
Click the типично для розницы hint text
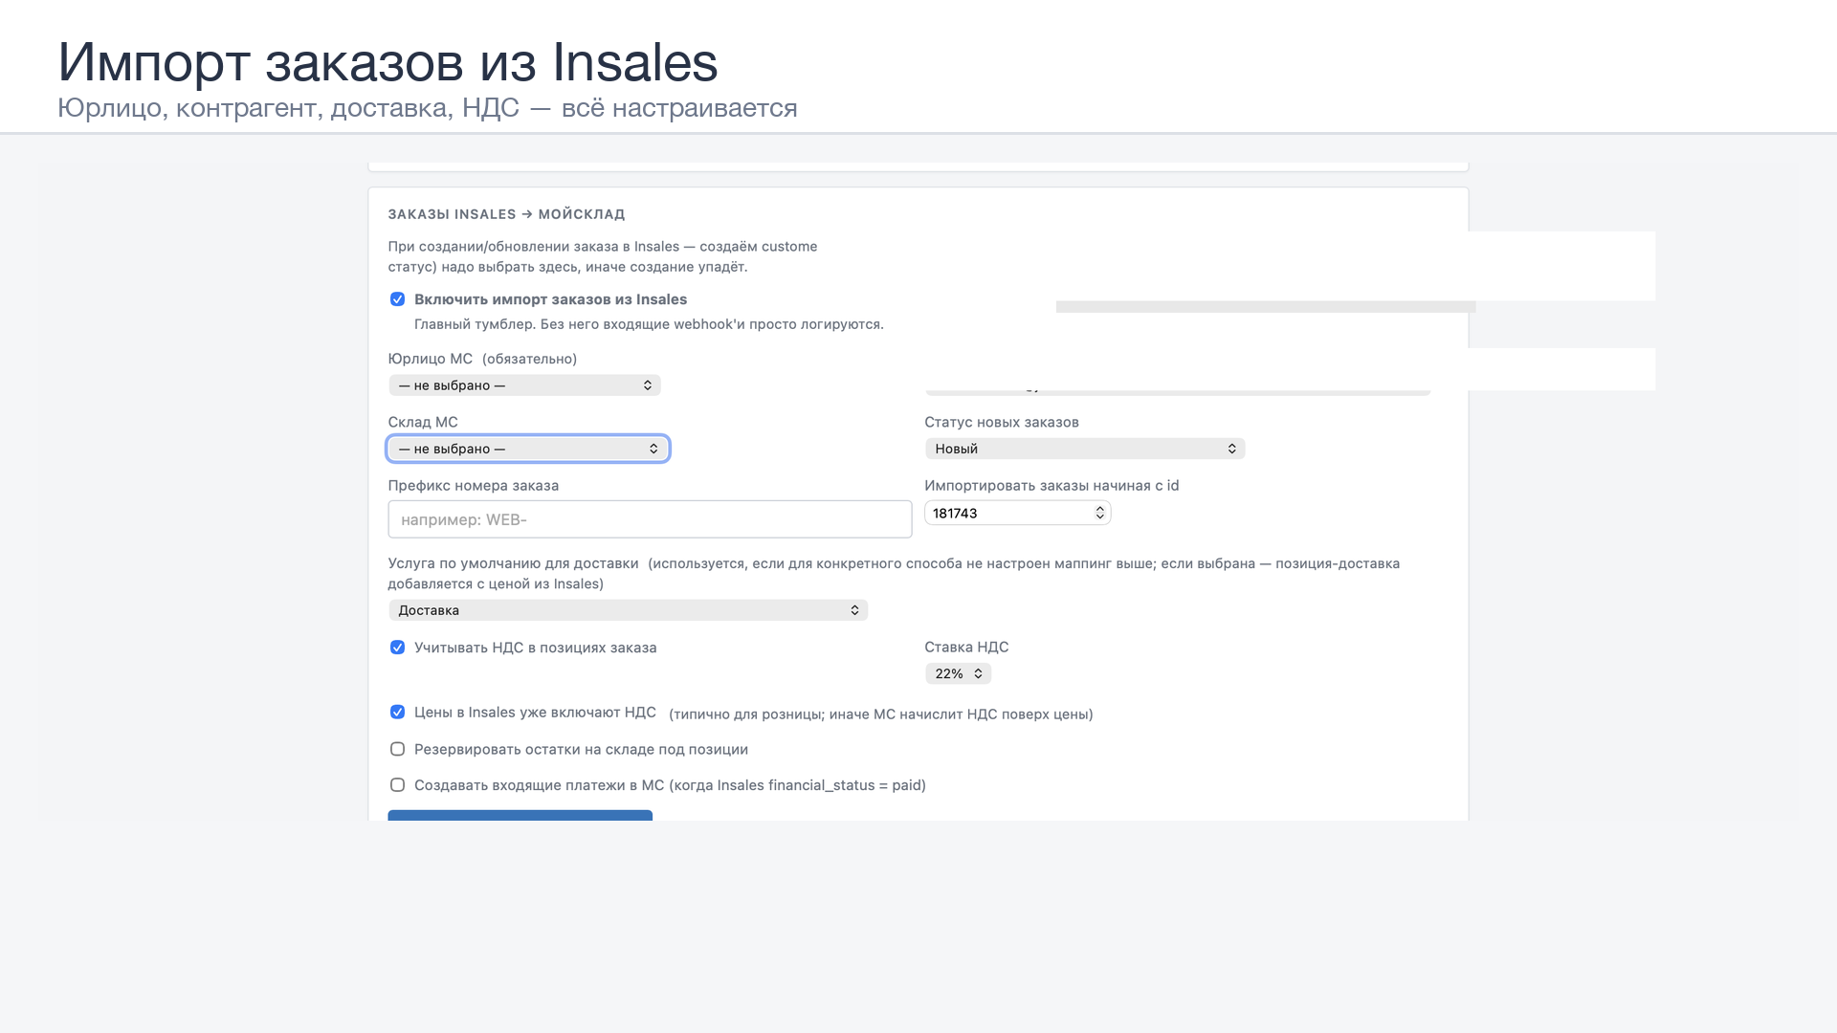tap(881, 714)
